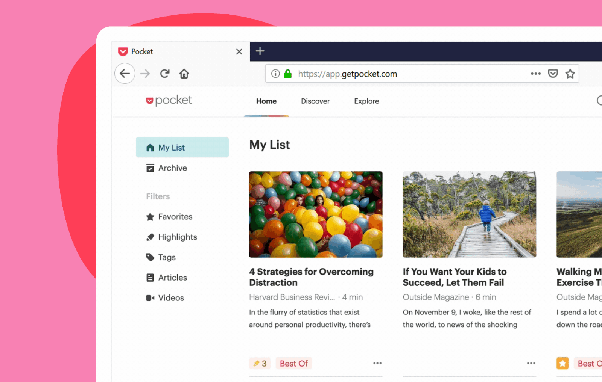Click the Best Of tag on first article
The height and width of the screenshot is (382, 602).
coord(294,363)
